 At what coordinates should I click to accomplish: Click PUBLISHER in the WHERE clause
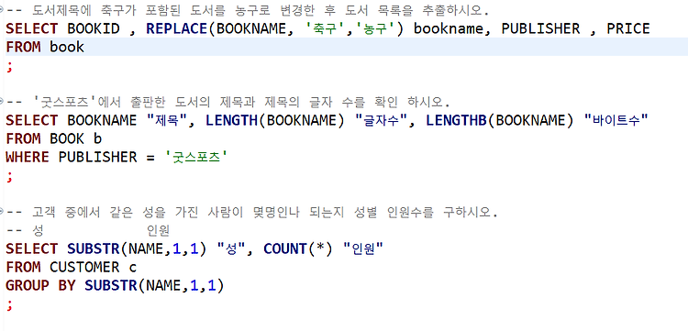97,157
